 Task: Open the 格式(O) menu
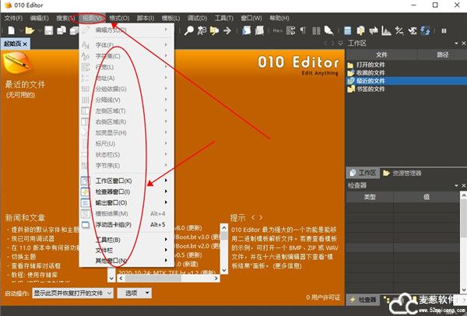click(119, 18)
